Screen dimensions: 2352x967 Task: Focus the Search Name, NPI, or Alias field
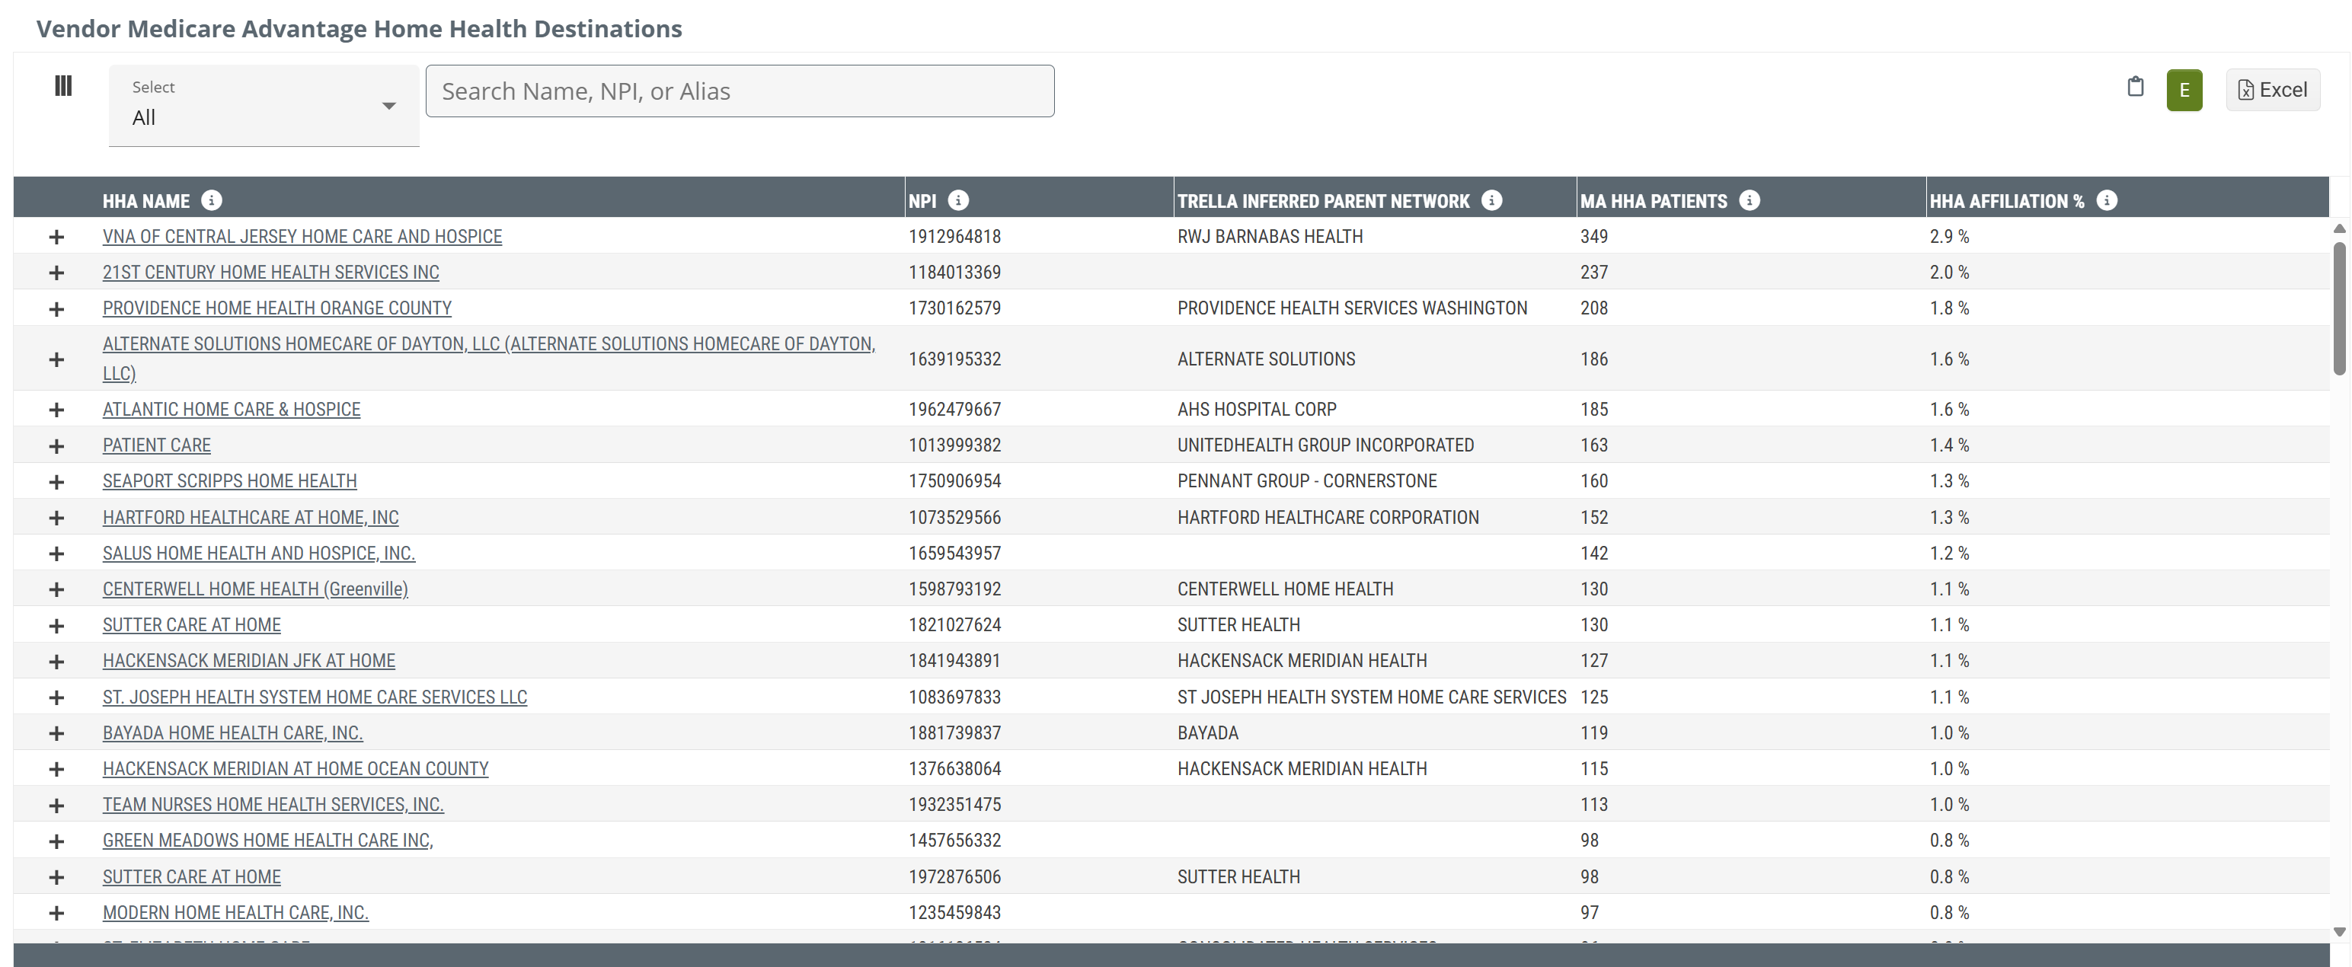[x=740, y=91]
